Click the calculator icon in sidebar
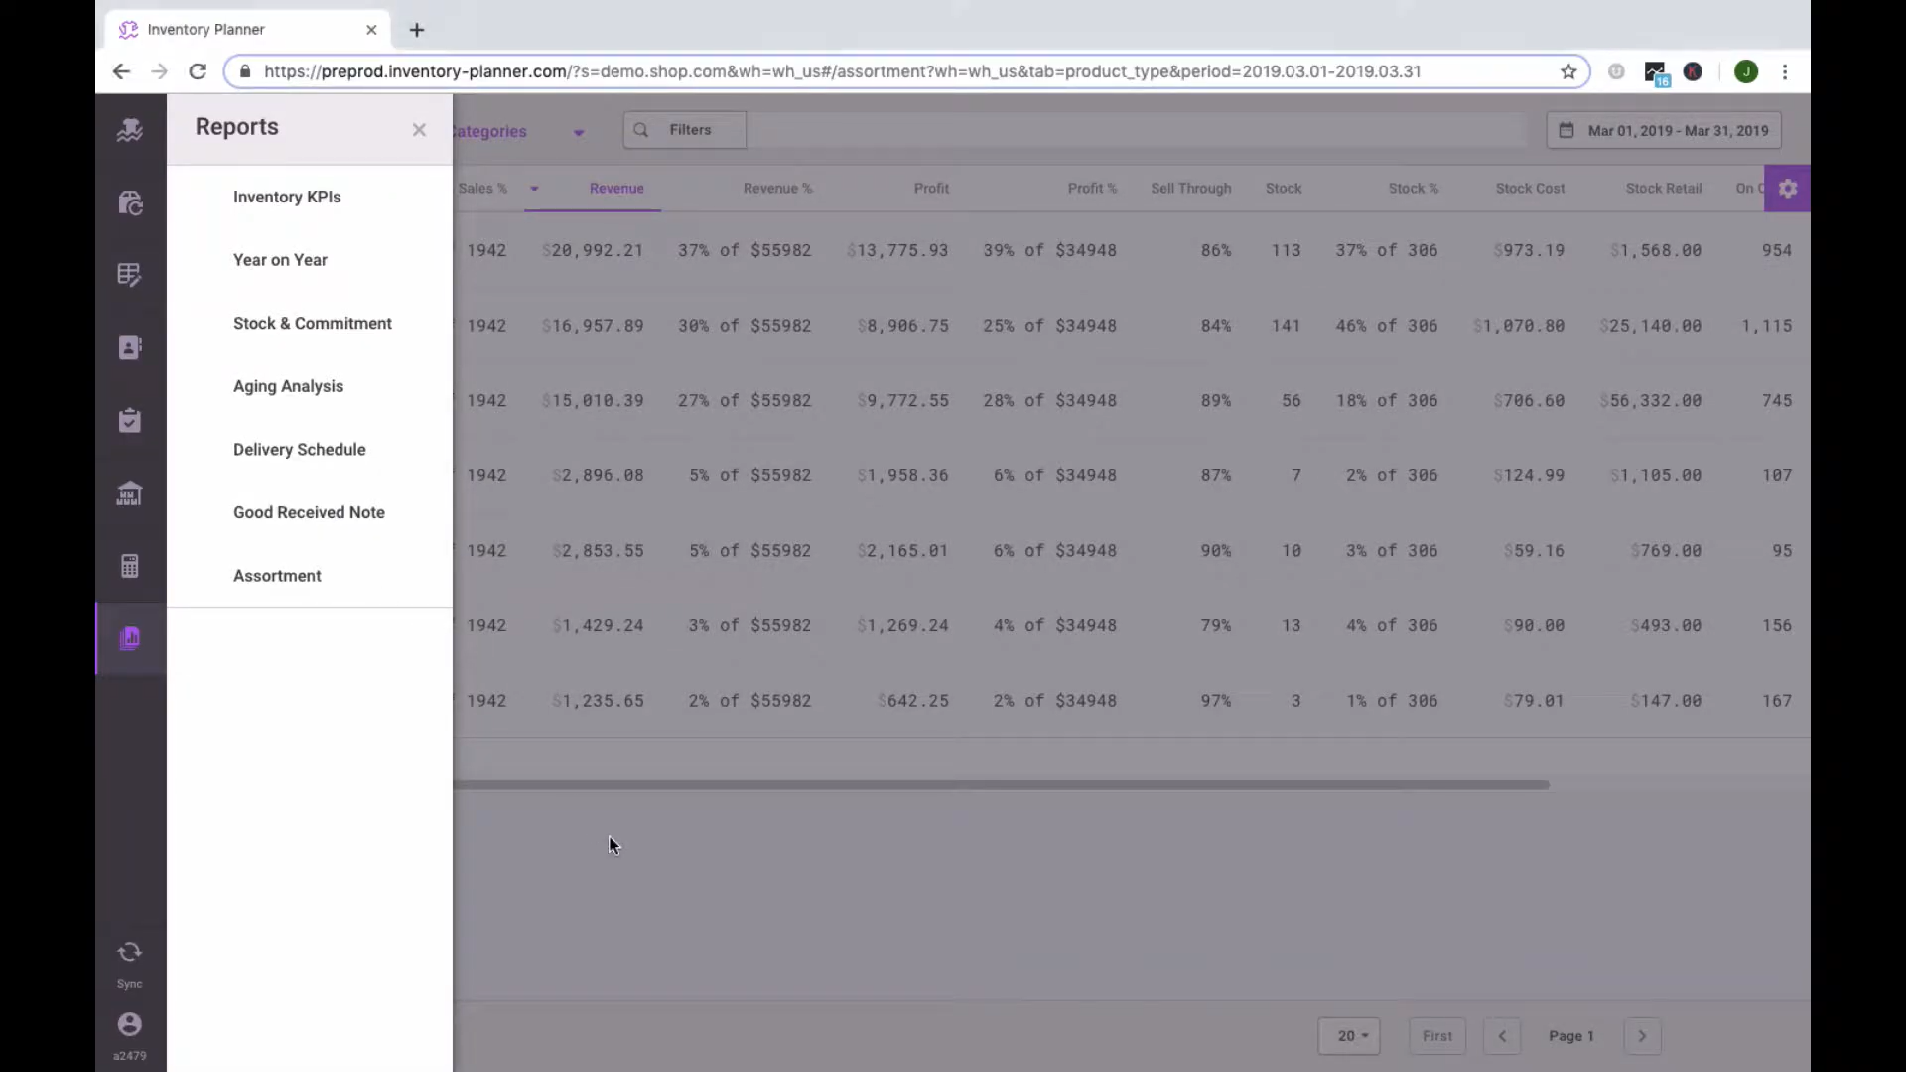This screenshot has width=1906, height=1072. click(x=130, y=566)
